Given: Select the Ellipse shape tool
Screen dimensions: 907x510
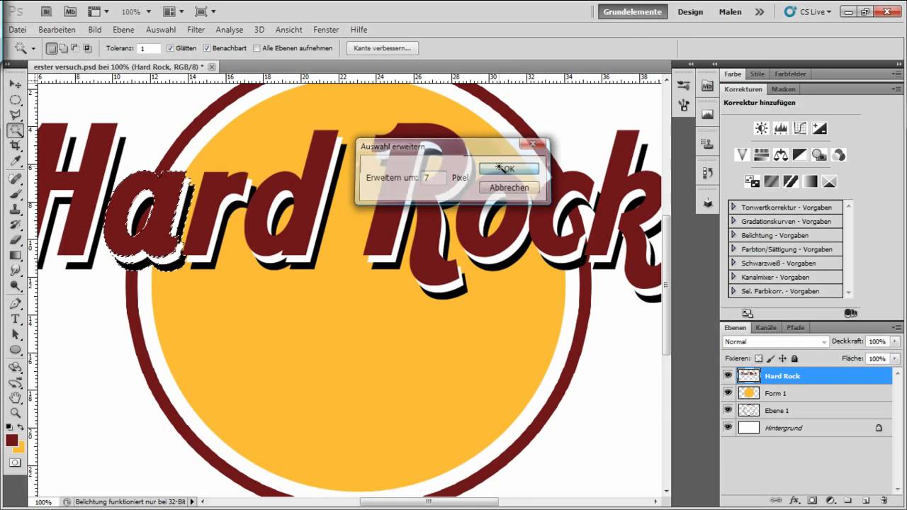Looking at the screenshot, I should coord(15,350).
